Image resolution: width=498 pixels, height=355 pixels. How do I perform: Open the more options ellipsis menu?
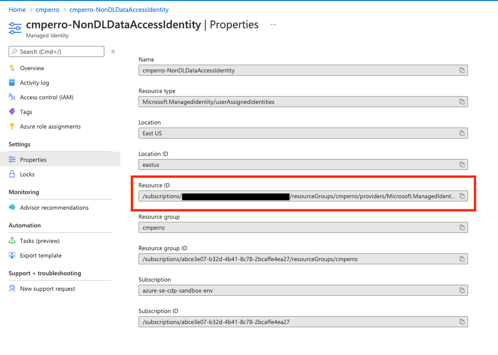(x=273, y=24)
